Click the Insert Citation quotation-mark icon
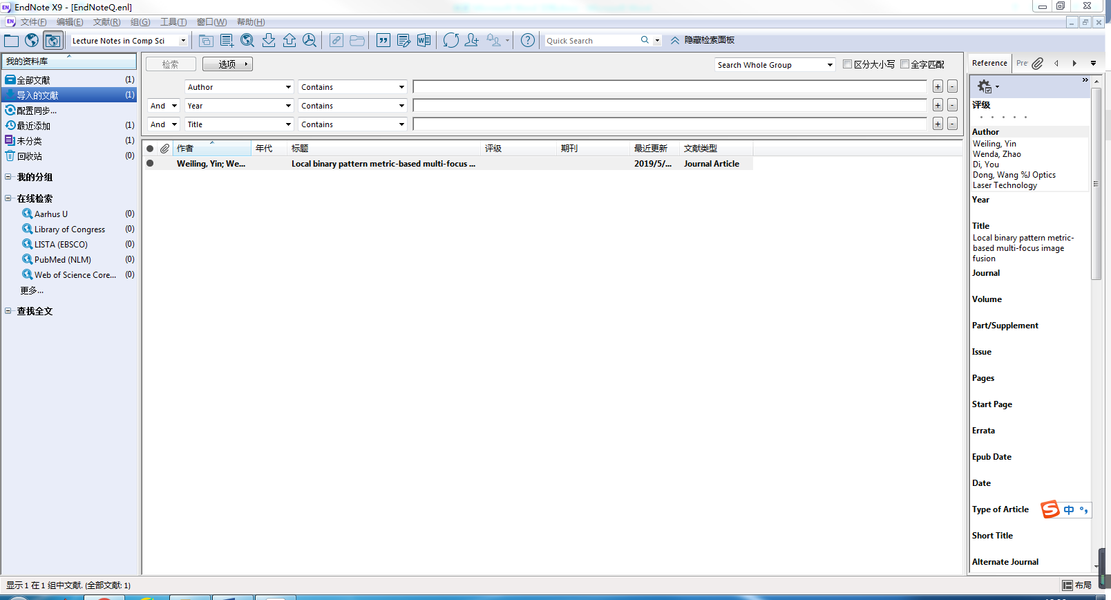 tap(383, 41)
